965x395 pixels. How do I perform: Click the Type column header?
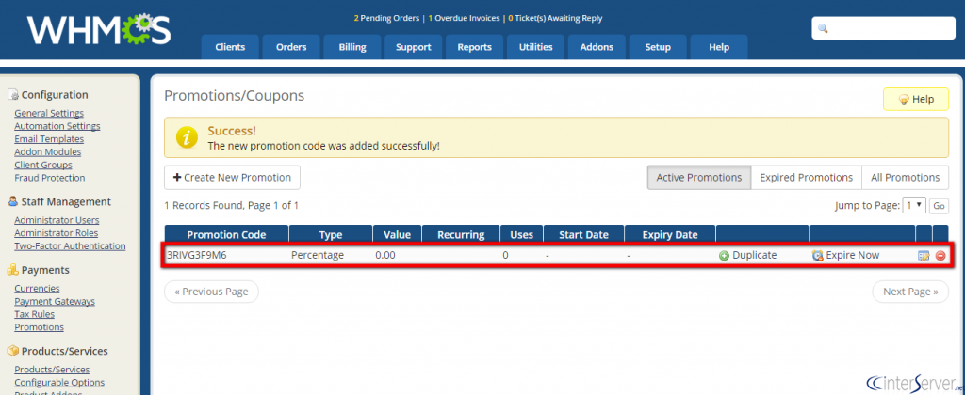click(x=331, y=235)
